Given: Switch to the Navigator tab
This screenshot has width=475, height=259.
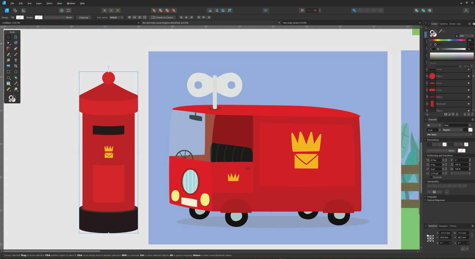Looking at the screenshot, I should pos(443,226).
